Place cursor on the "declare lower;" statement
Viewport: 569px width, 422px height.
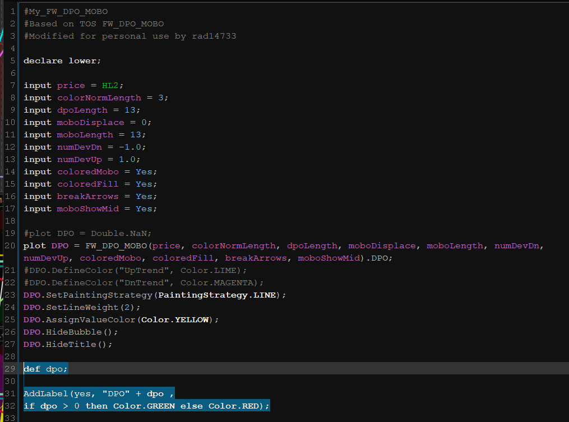point(62,61)
